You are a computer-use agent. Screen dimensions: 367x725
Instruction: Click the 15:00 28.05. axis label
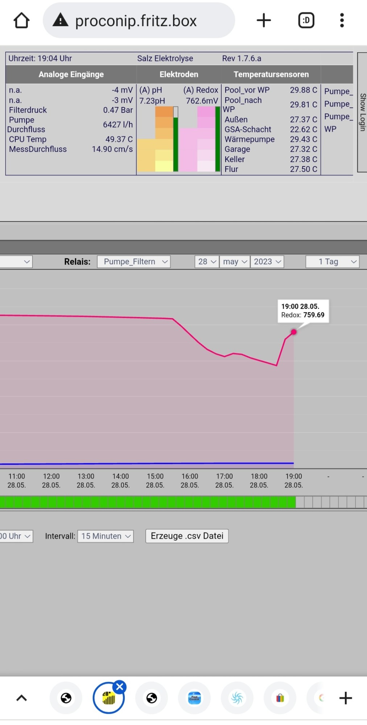[155, 481]
